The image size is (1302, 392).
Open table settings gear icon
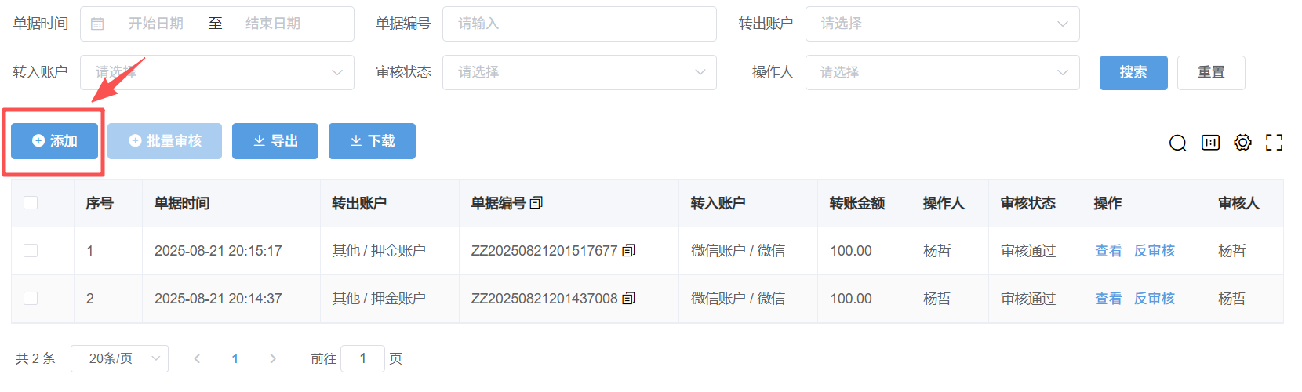pyautogui.click(x=1242, y=143)
